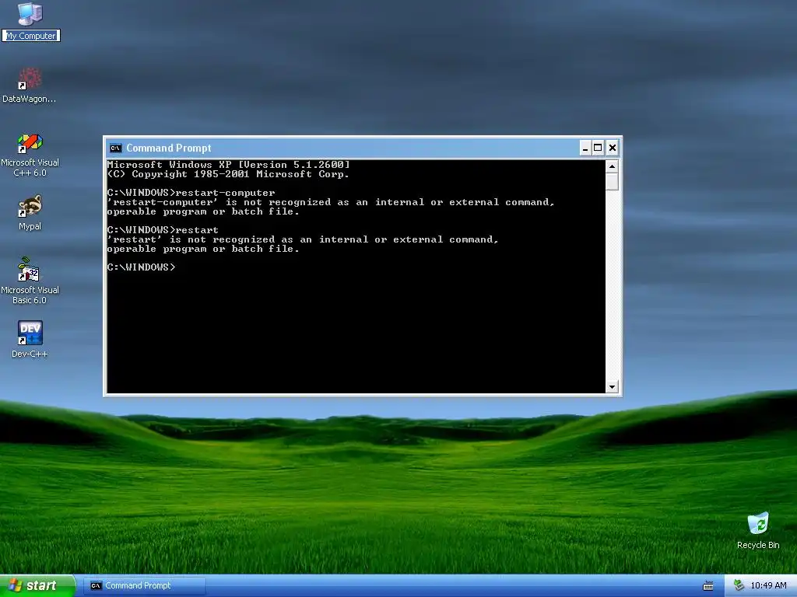Click the Safely Remove Hardware tray icon
Image resolution: width=797 pixels, height=597 pixels.
point(739,585)
